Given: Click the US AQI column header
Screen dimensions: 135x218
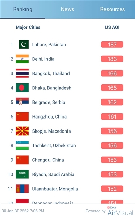Looking at the screenshot, I should 112,27.
